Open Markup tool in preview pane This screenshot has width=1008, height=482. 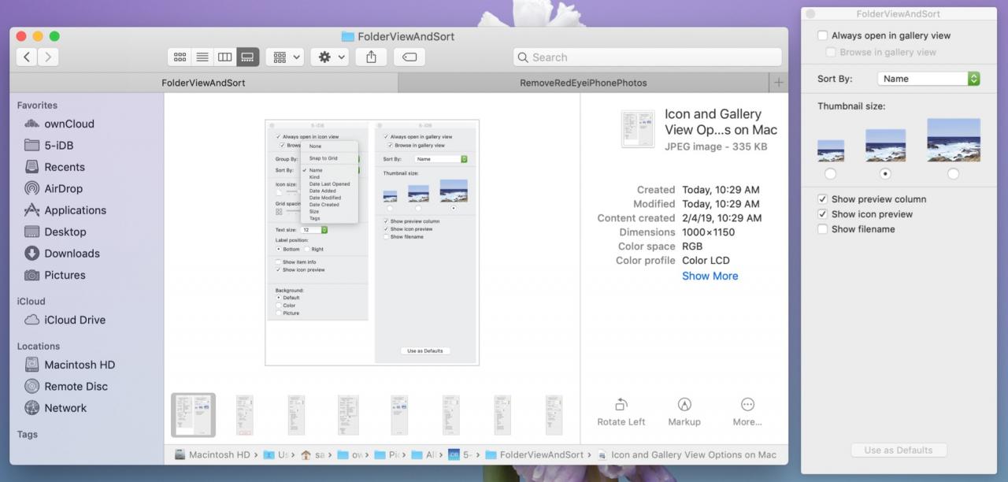click(x=684, y=412)
